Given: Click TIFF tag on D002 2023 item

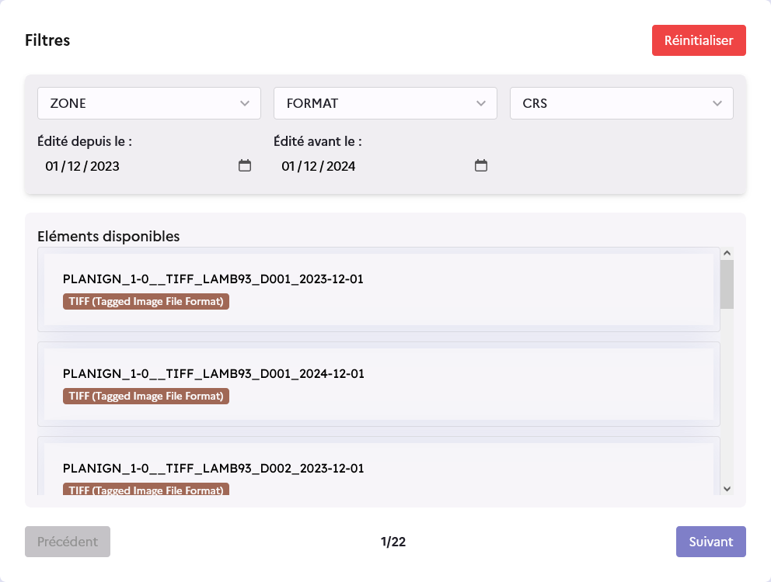Looking at the screenshot, I should tap(146, 490).
